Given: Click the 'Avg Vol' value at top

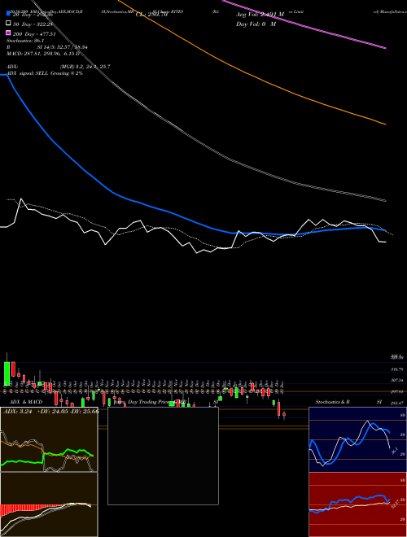Looking at the screenshot, I should pyautogui.click(x=260, y=14).
